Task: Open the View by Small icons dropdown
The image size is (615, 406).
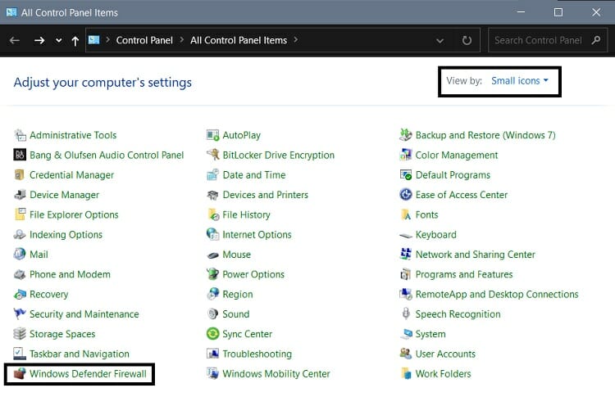Action: pos(519,81)
